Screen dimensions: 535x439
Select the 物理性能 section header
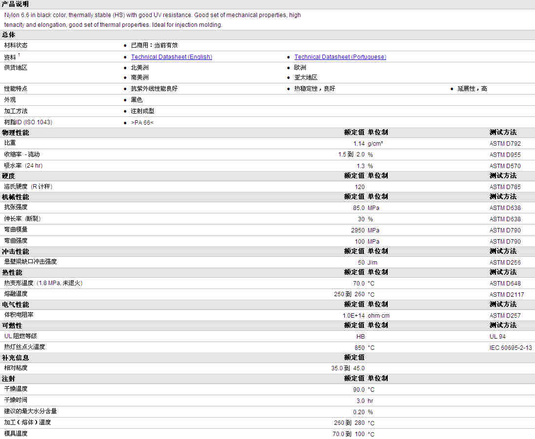15,133
